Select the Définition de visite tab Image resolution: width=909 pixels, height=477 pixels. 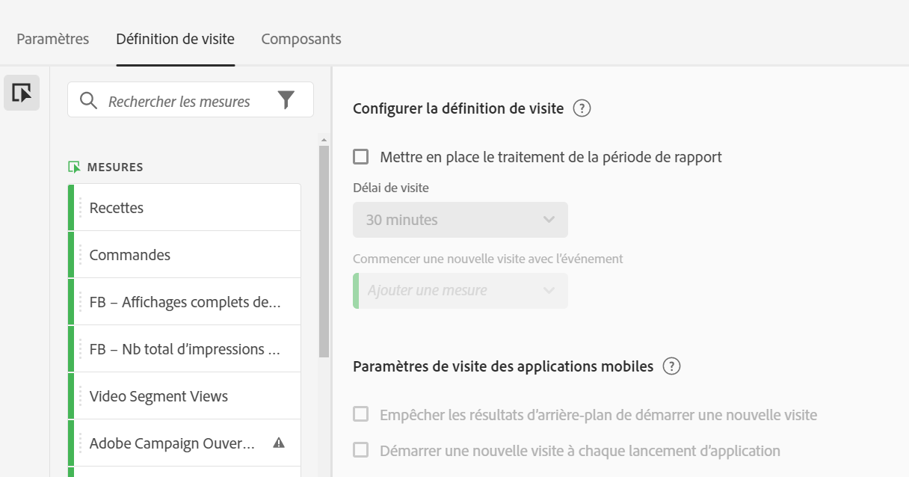(175, 39)
